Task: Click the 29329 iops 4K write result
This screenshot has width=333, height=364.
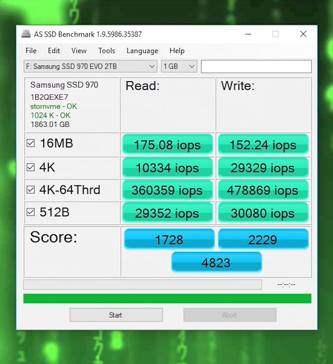Action: (x=263, y=168)
